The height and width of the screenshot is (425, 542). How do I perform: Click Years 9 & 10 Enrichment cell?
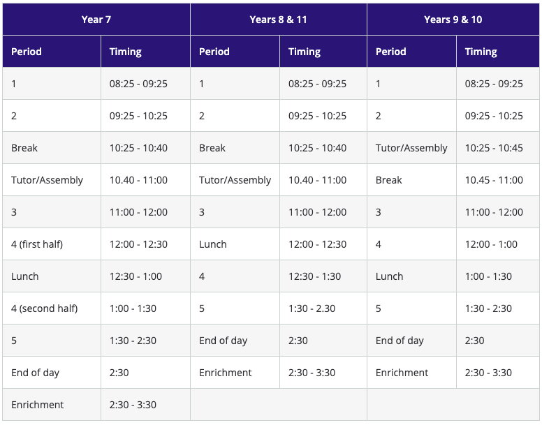point(411,373)
